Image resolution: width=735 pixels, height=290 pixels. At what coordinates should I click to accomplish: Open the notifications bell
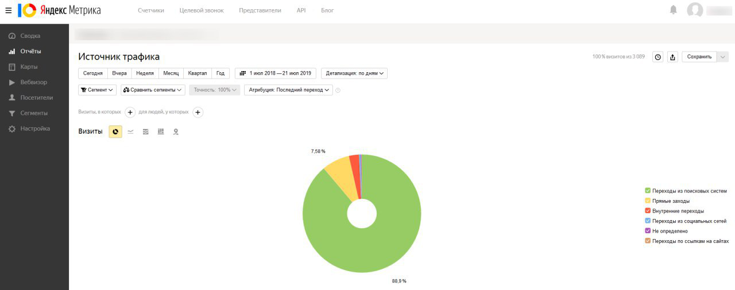click(674, 10)
